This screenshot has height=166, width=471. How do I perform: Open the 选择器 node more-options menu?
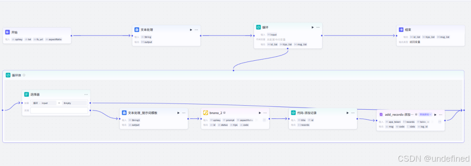(x=86, y=94)
